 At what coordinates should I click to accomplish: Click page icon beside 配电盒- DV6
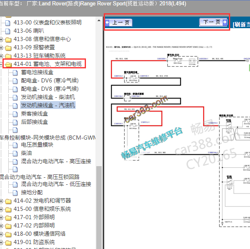(15, 81)
